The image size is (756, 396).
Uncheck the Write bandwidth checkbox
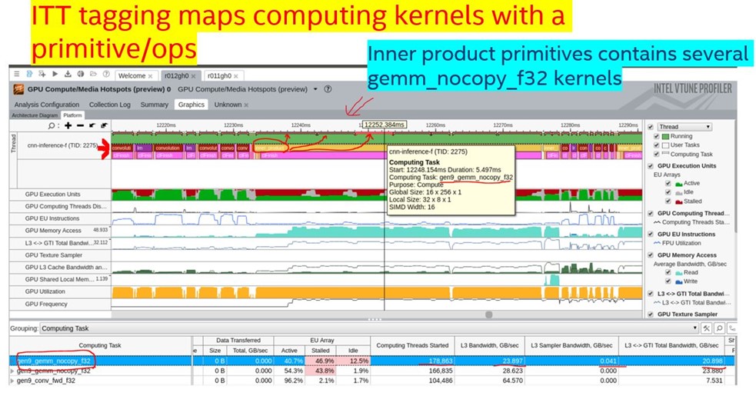668,281
